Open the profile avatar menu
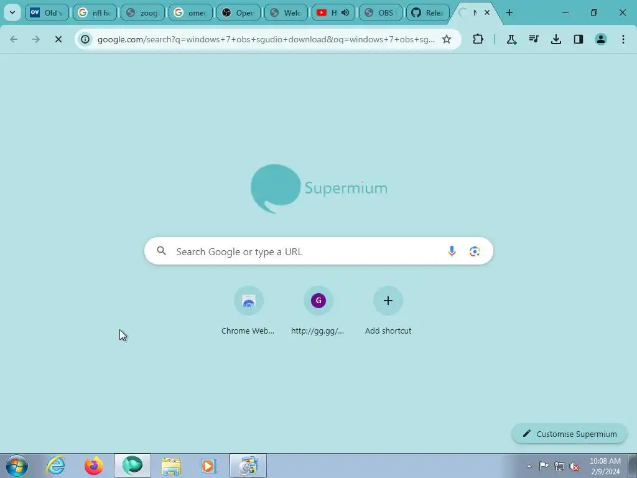 [601, 39]
